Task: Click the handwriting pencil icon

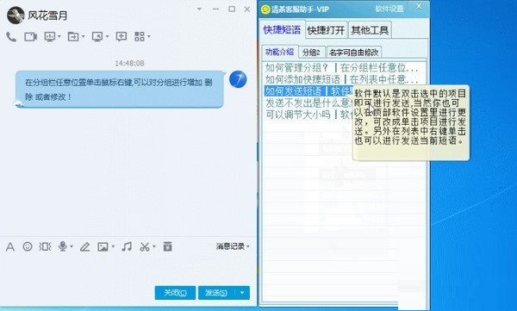Action: tap(85, 246)
